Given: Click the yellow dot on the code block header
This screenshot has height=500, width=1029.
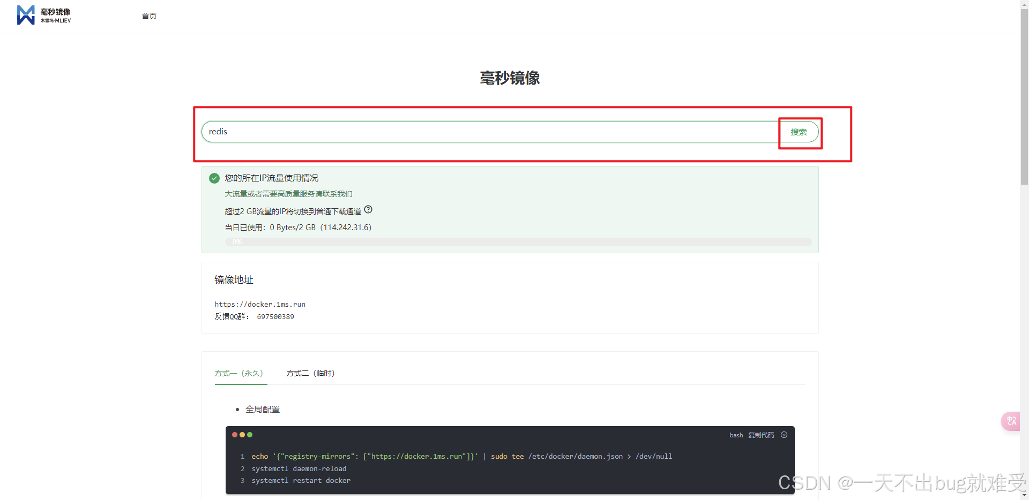Looking at the screenshot, I should (x=242, y=435).
